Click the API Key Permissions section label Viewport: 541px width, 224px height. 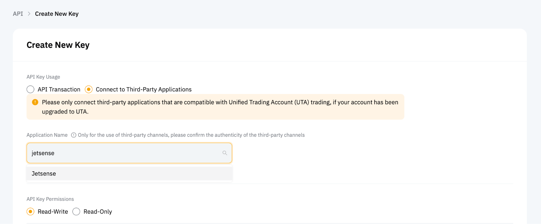50,199
